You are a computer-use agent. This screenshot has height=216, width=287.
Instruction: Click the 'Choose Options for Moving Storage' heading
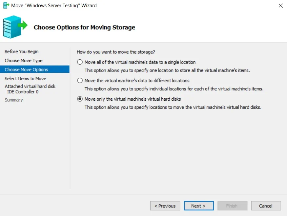point(84,27)
